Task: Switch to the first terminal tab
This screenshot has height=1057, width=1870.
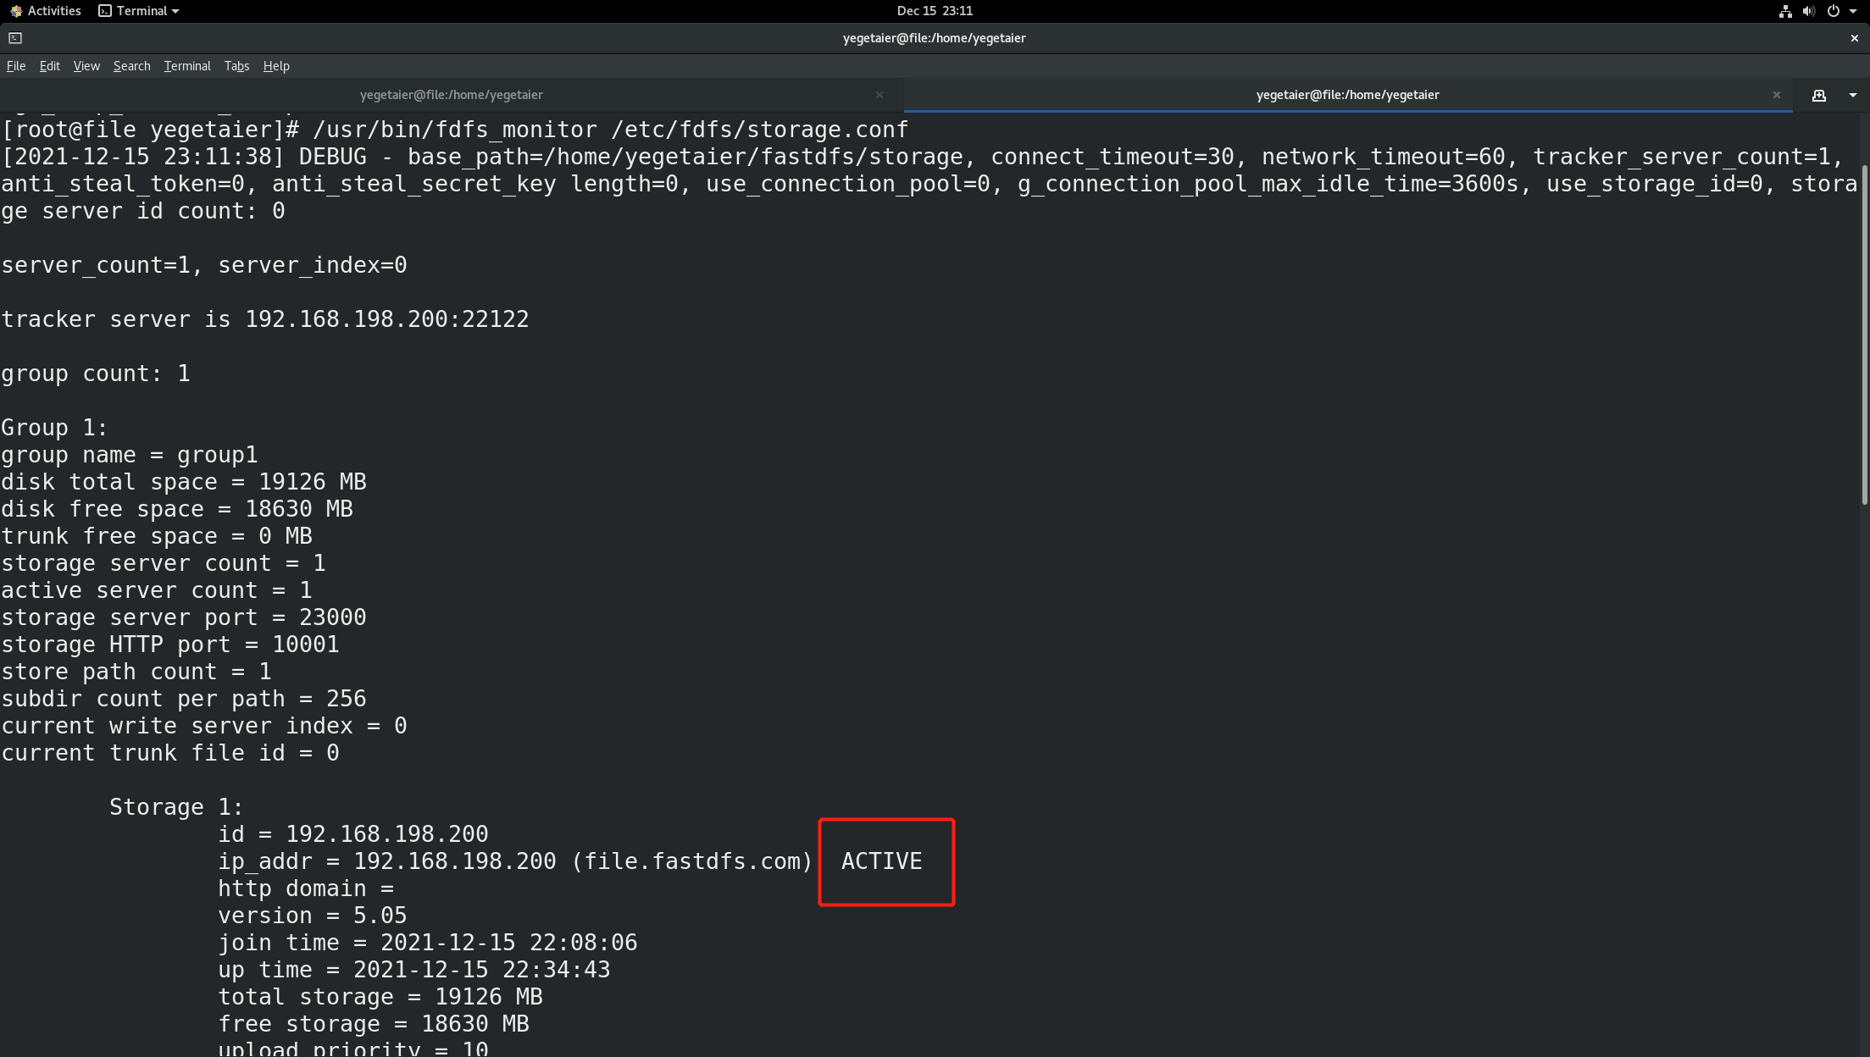Action: tap(451, 95)
